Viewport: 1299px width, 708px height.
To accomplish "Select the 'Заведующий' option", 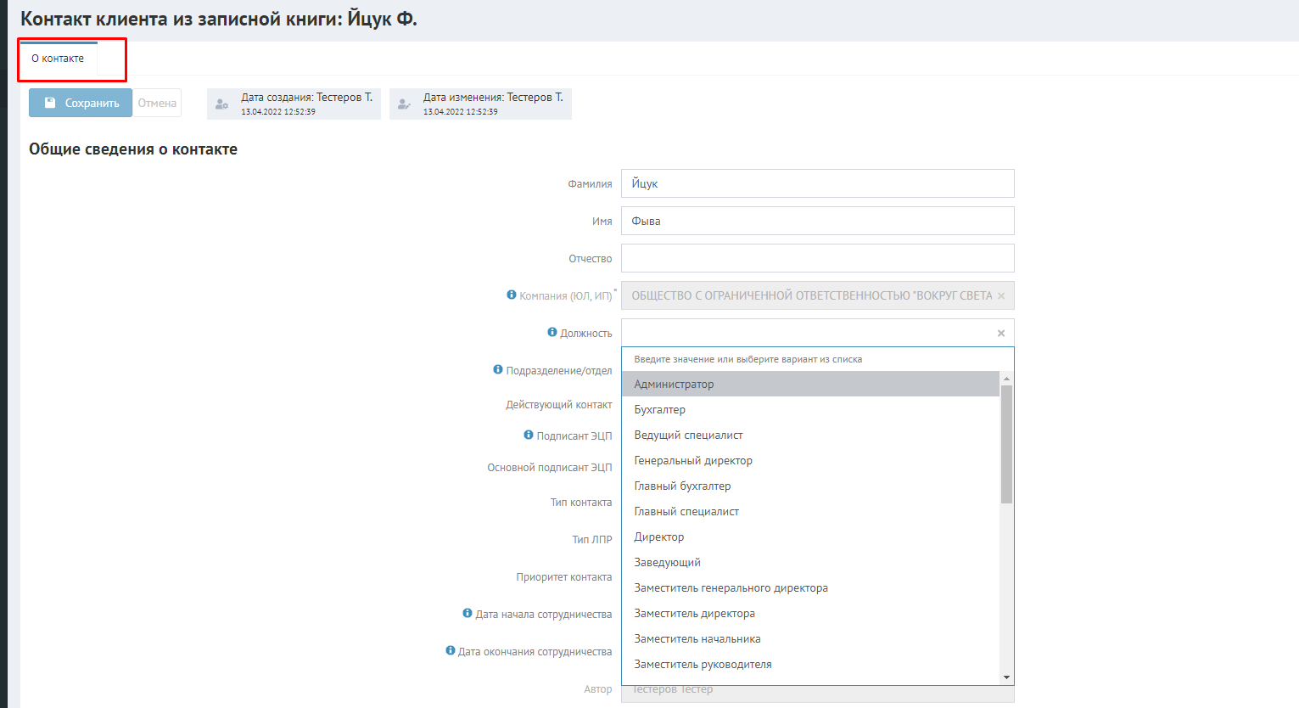I will coord(811,562).
